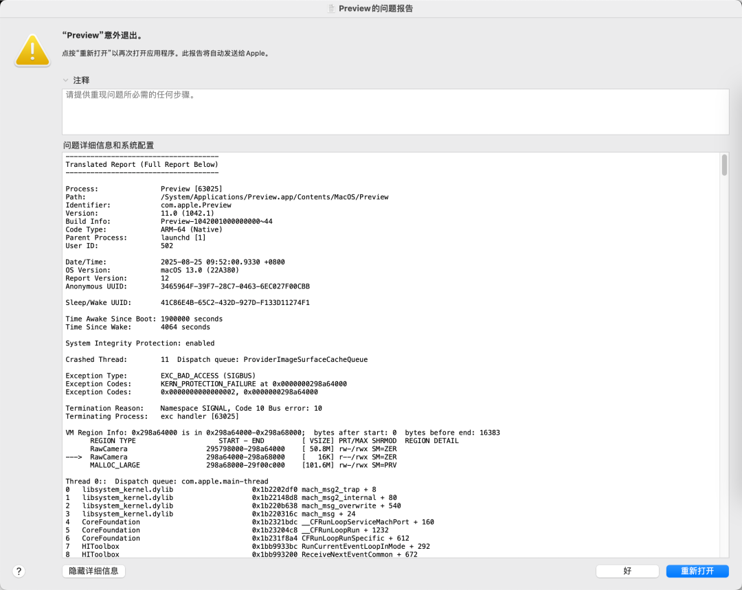This screenshot has width=742, height=590.
Task: Click the report details vertical scrollbar thumb
Action: pyautogui.click(x=724, y=165)
